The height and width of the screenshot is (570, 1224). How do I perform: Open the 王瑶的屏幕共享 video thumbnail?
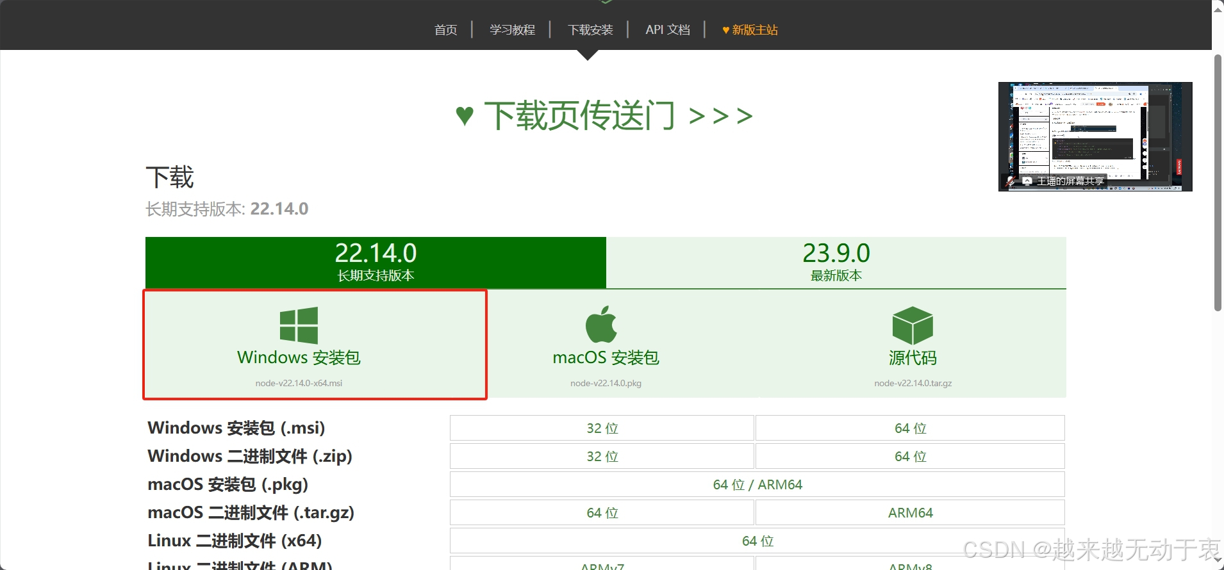tap(1095, 136)
